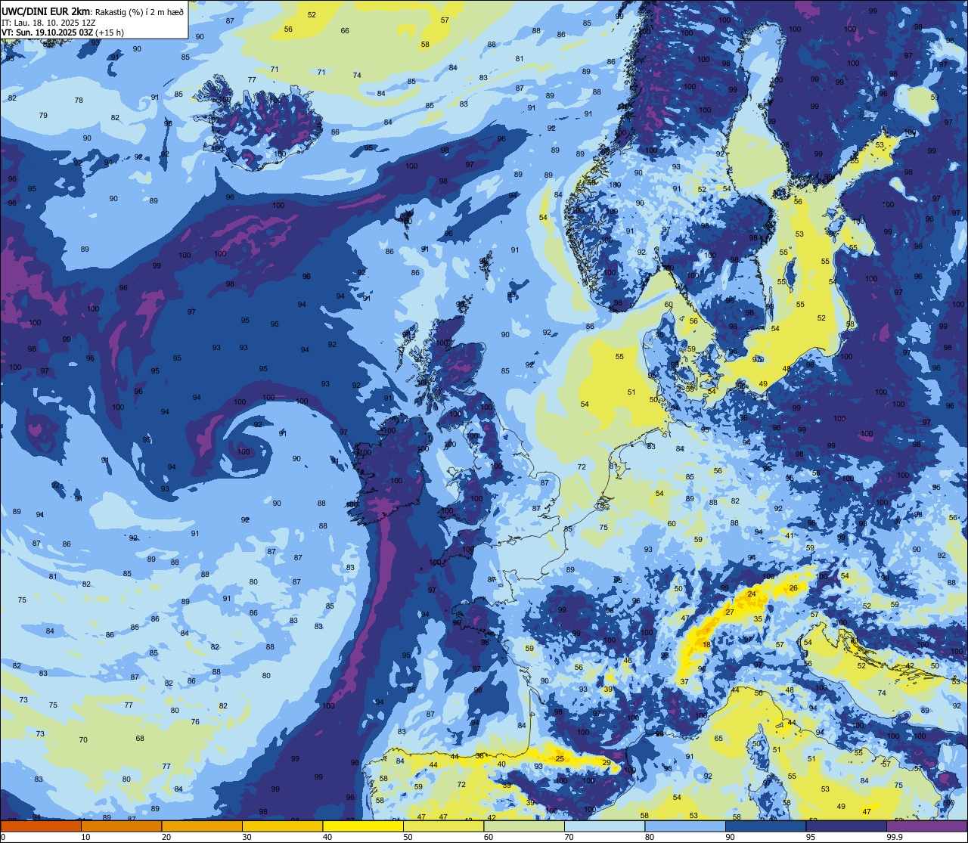Click the '35' humidity value in the Alps

click(758, 619)
